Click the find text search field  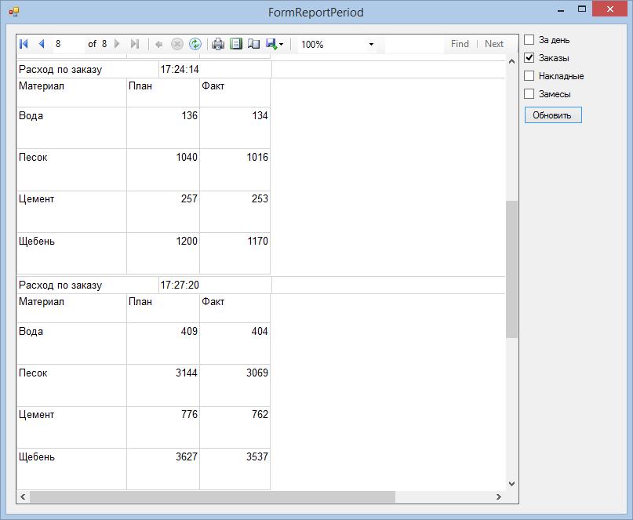tap(414, 45)
